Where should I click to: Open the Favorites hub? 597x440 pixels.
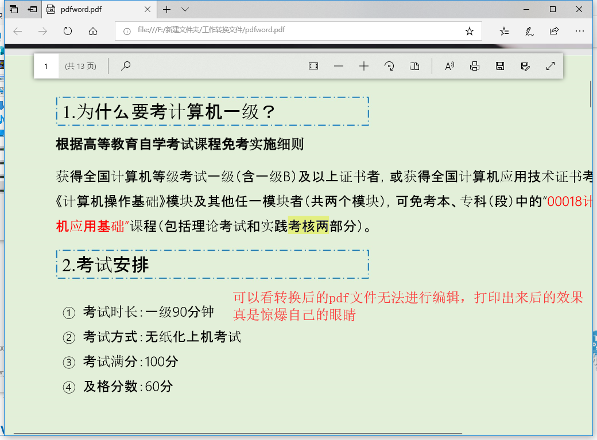tap(504, 31)
